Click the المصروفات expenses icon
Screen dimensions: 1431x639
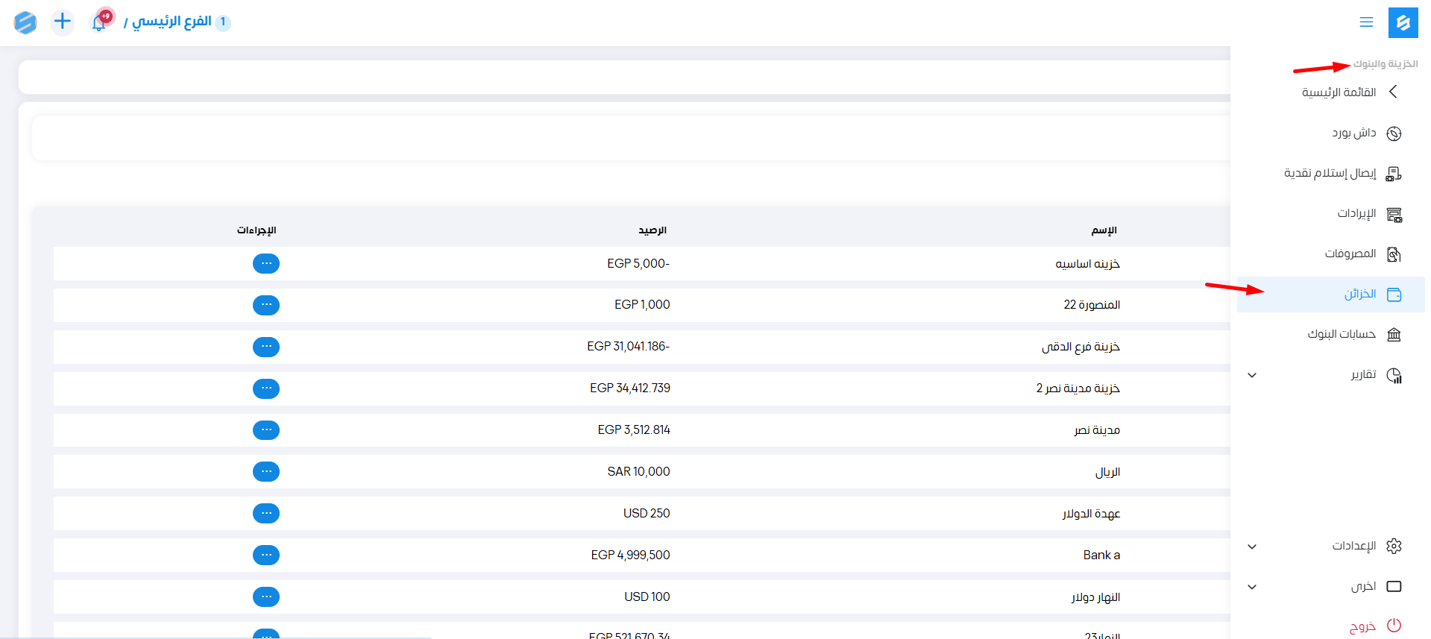[1393, 254]
